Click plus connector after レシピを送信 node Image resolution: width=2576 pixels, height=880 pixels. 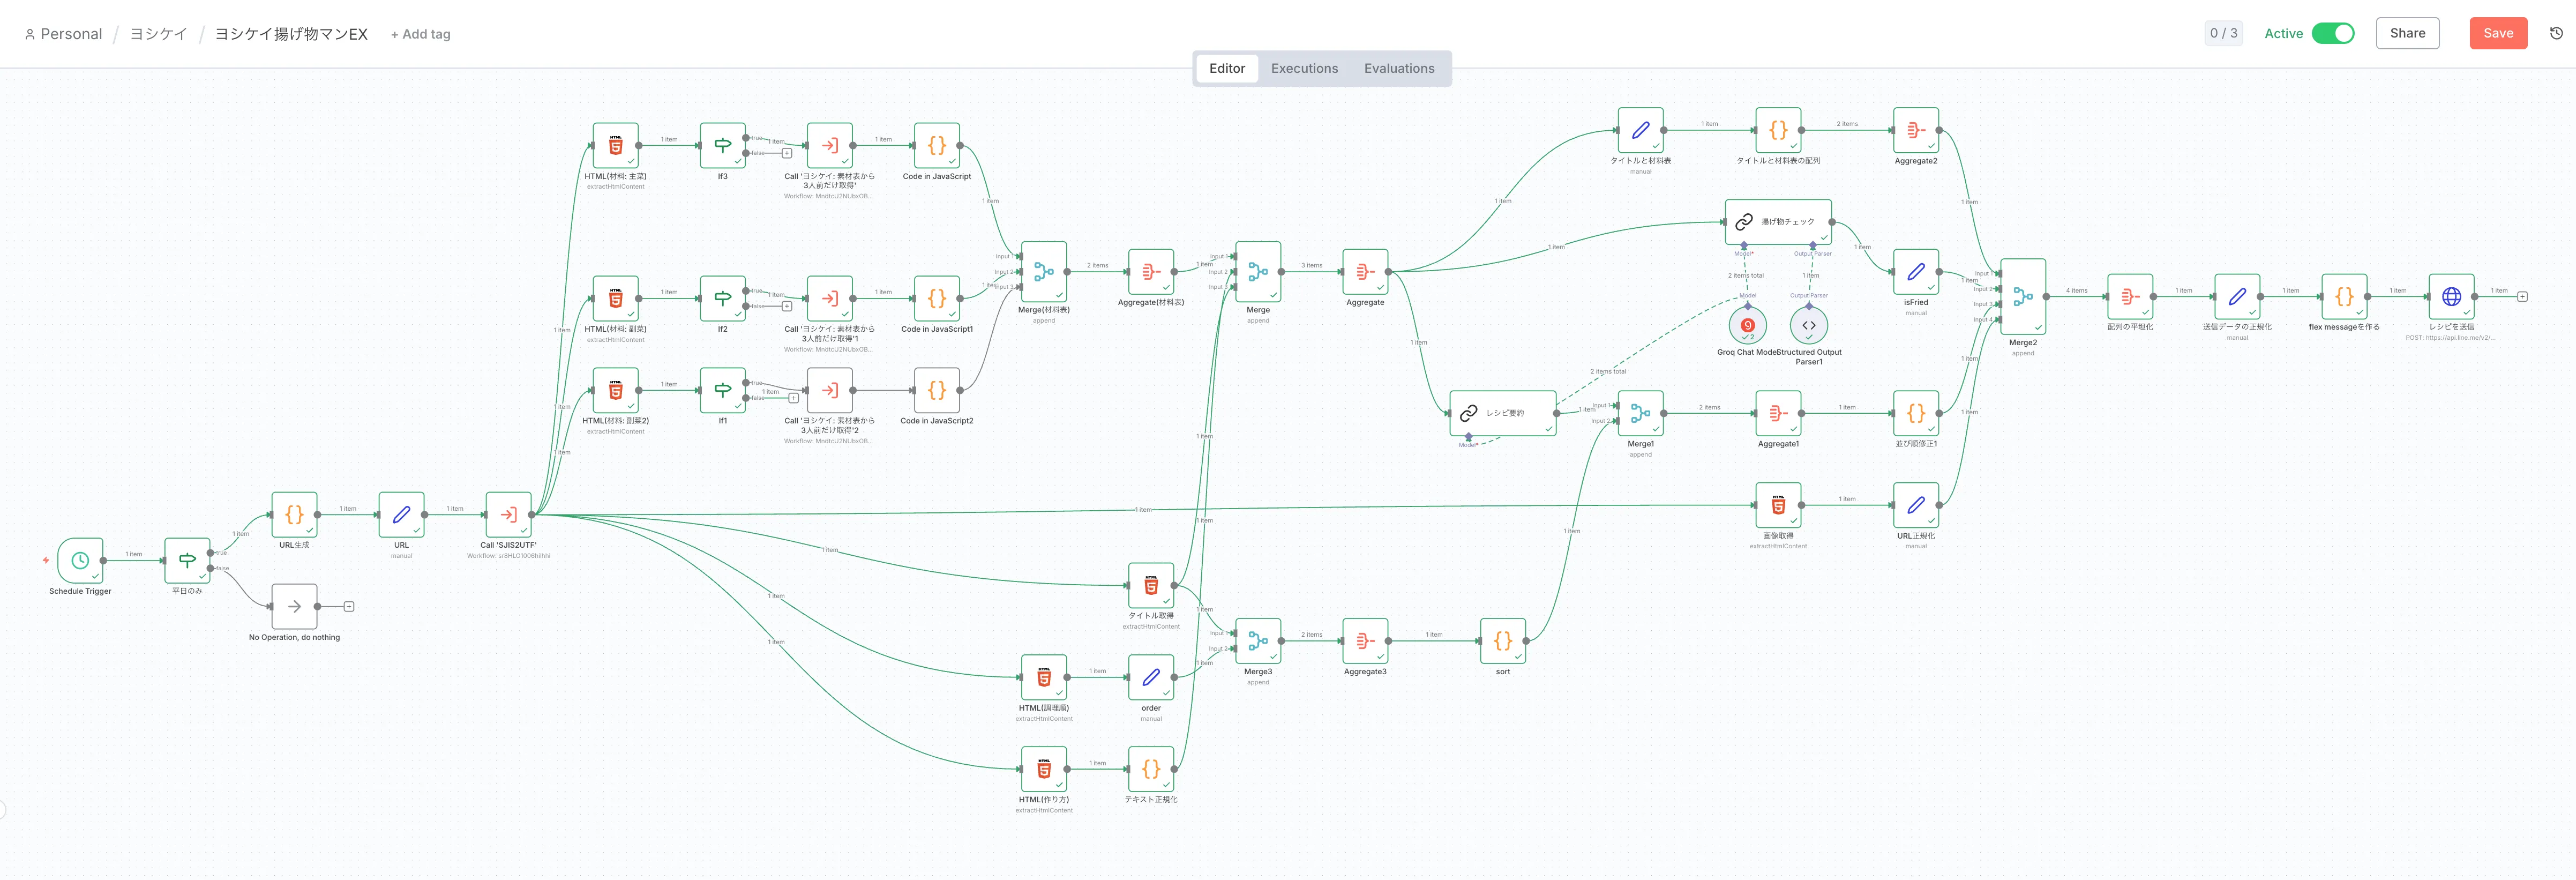[2522, 296]
